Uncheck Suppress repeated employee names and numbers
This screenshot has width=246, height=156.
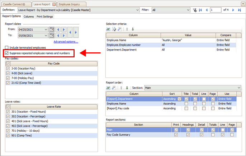click(7, 53)
